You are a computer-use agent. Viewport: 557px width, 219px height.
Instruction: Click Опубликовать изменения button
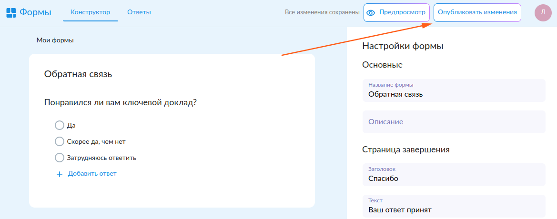pos(477,13)
